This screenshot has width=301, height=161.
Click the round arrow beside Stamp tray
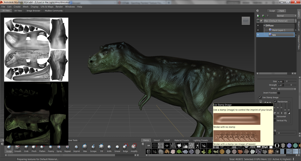143,144
